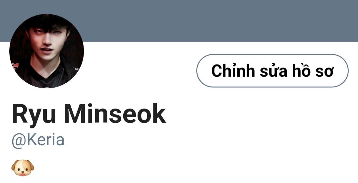This screenshot has width=358, height=183.
Task: View the avatar photo enlarged
Action: tap(47, 51)
